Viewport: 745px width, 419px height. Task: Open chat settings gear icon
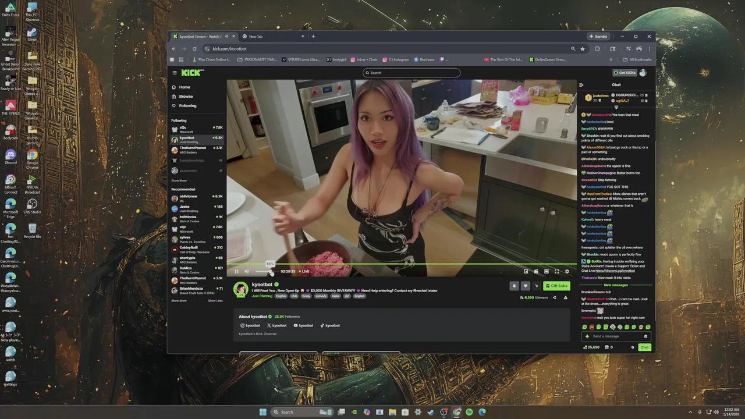633,347
